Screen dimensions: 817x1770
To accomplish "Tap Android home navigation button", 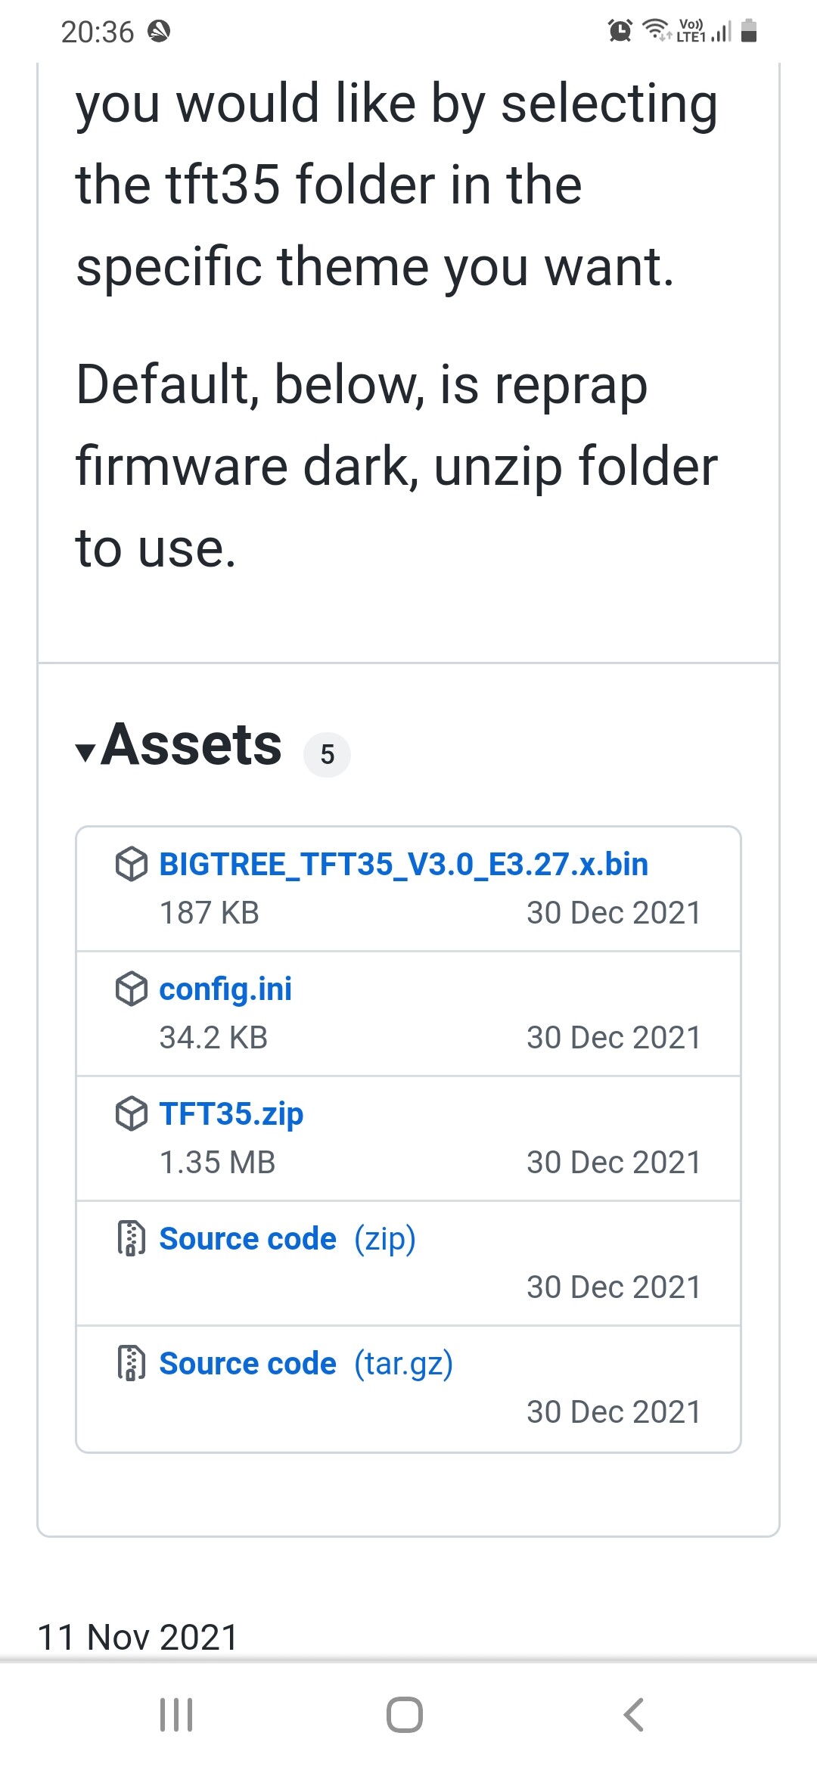I will tap(405, 1714).
